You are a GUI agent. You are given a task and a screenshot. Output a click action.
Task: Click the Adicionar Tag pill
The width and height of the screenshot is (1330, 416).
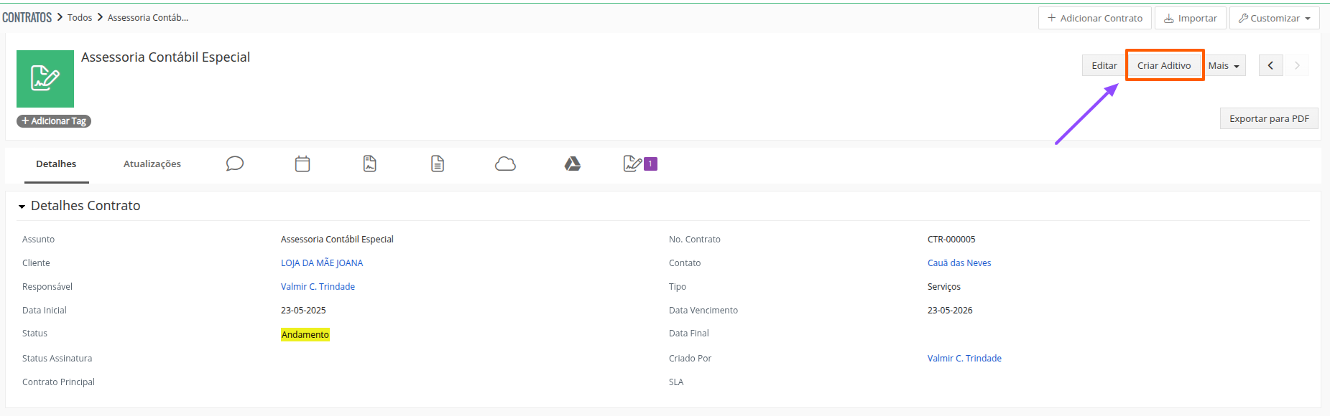(x=54, y=121)
